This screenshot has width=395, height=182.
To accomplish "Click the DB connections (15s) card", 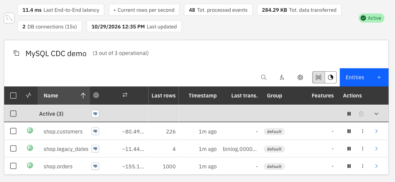I will (50, 27).
